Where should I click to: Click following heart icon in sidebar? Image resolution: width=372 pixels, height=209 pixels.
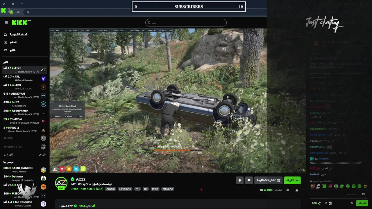[5, 50]
